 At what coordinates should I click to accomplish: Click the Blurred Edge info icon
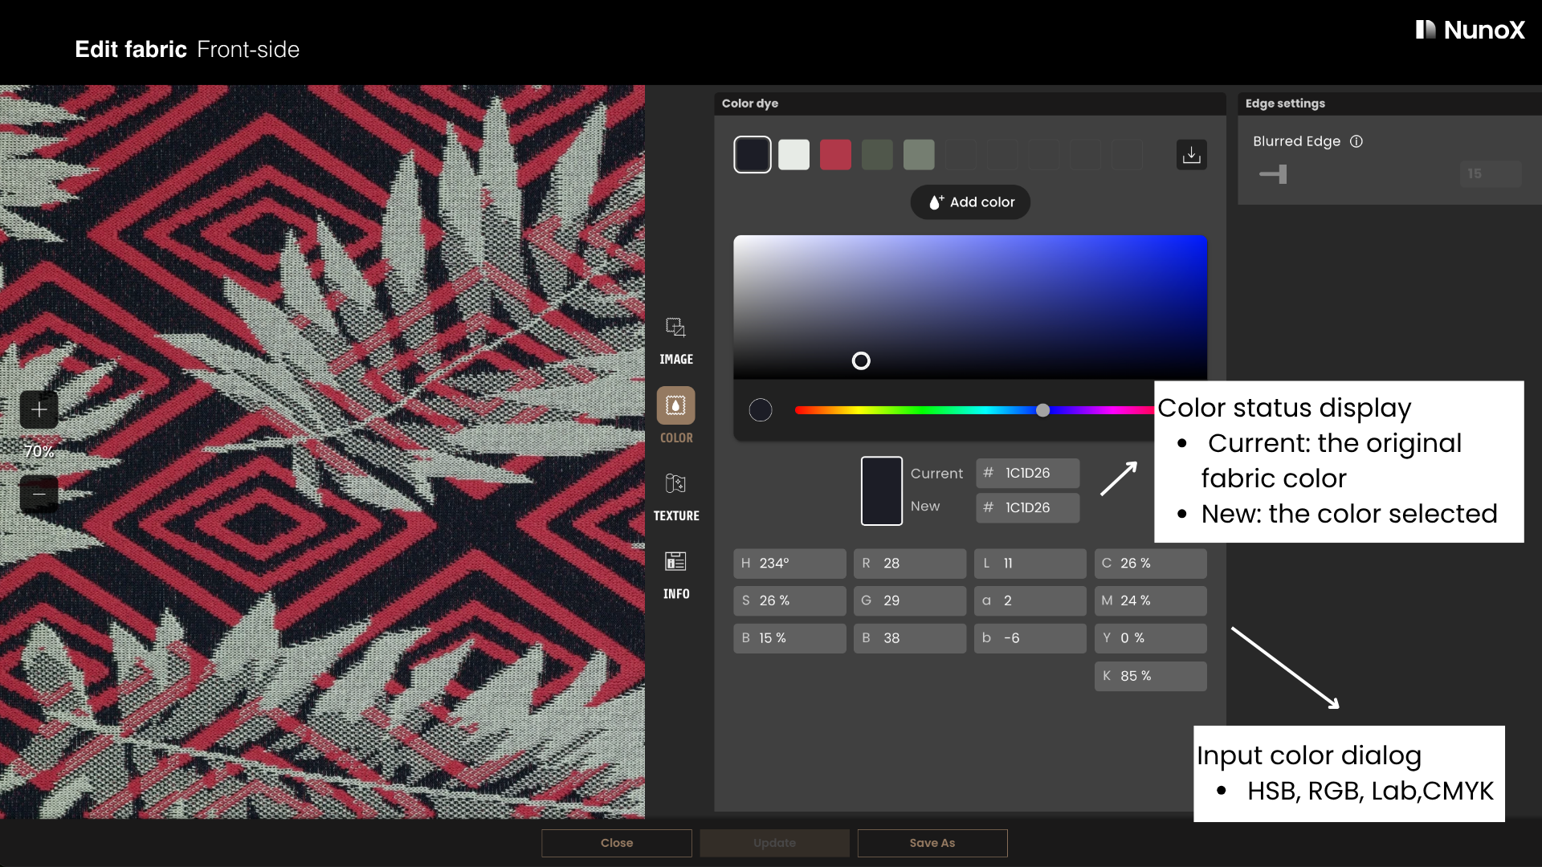[1356, 141]
